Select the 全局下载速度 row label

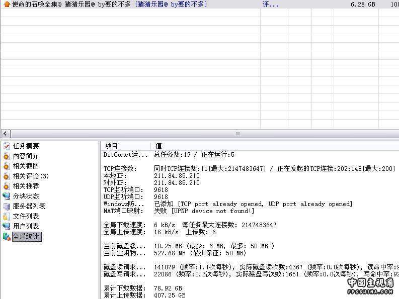(x=125, y=225)
